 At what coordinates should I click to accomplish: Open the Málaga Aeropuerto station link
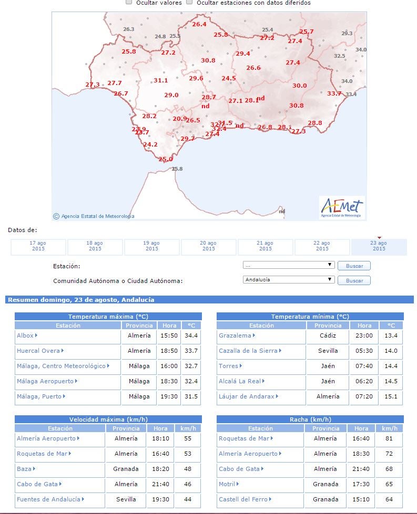(46, 381)
